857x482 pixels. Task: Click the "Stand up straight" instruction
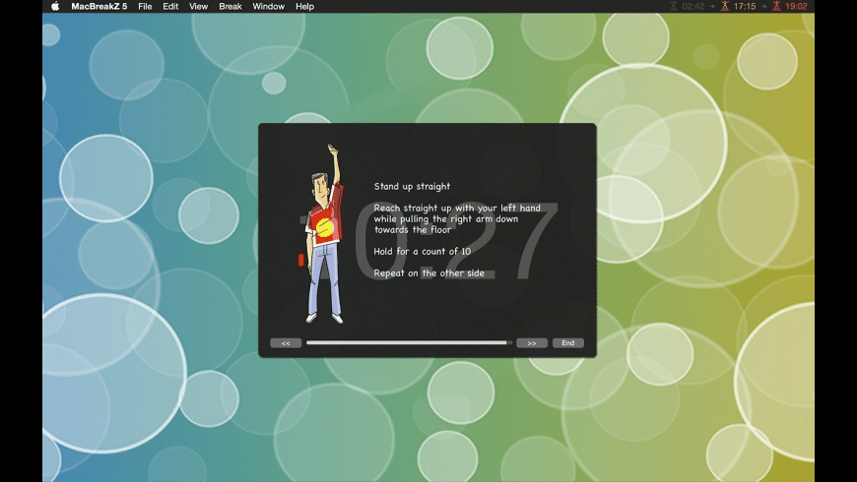(412, 186)
